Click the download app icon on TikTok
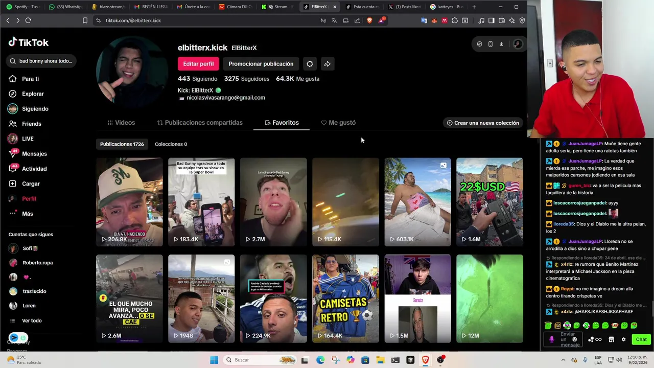Viewport: 654px width, 368px height. [x=501, y=44]
